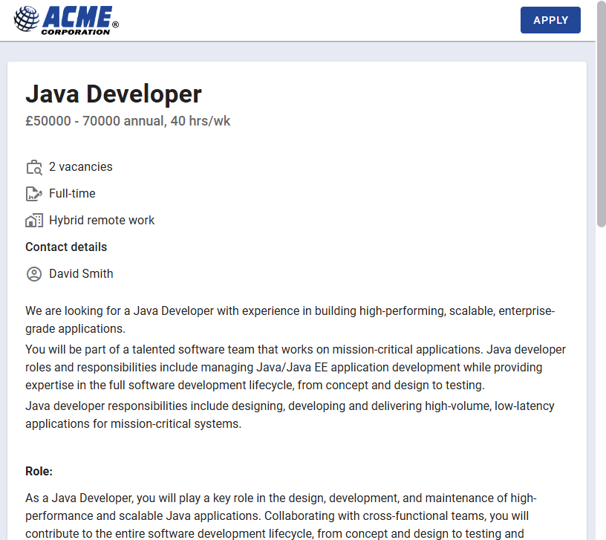Screen dimensions: 606x540
Task: Click the Hybrid remote work text
Action: tap(102, 221)
